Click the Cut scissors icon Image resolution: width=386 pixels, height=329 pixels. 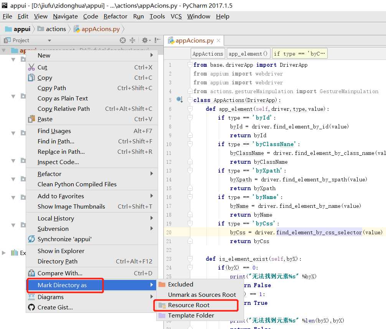[31, 67]
